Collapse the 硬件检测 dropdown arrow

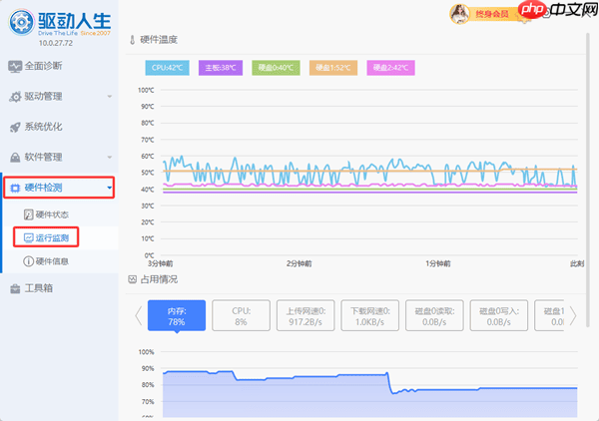tap(110, 188)
